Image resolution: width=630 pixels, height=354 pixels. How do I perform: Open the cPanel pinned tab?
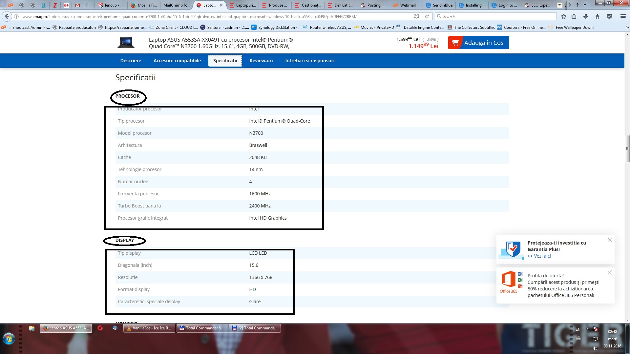(10, 5)
